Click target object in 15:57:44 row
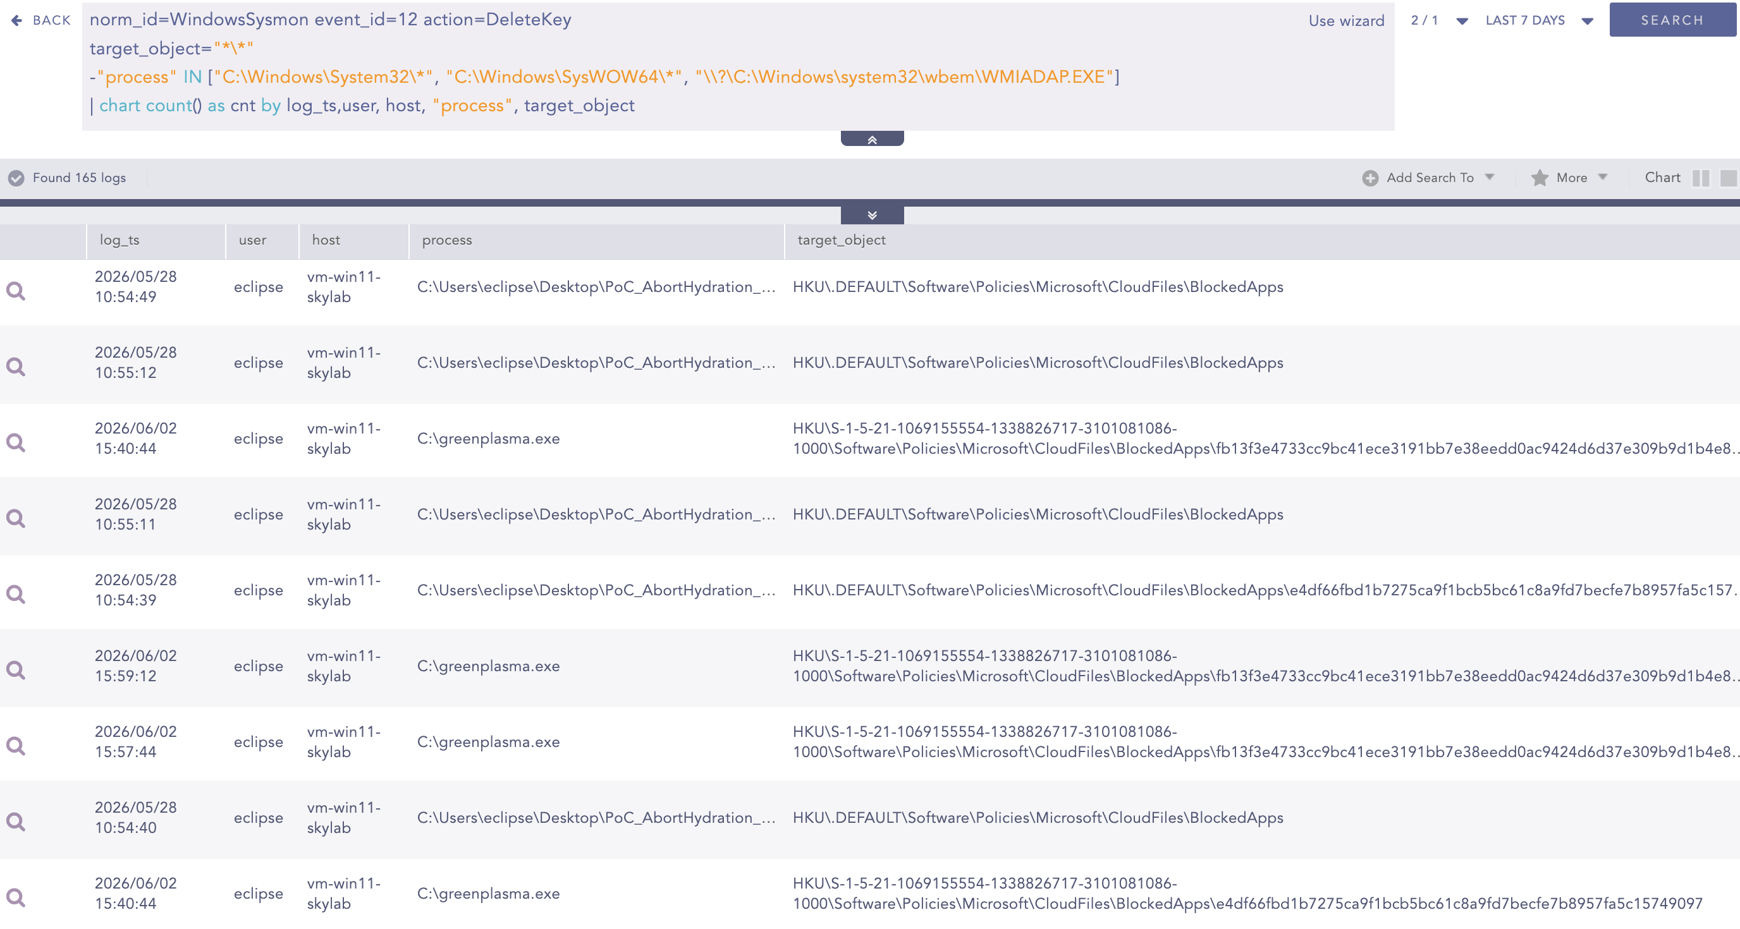Screen dimensions: 1740x929 [x=1265, y=742]
